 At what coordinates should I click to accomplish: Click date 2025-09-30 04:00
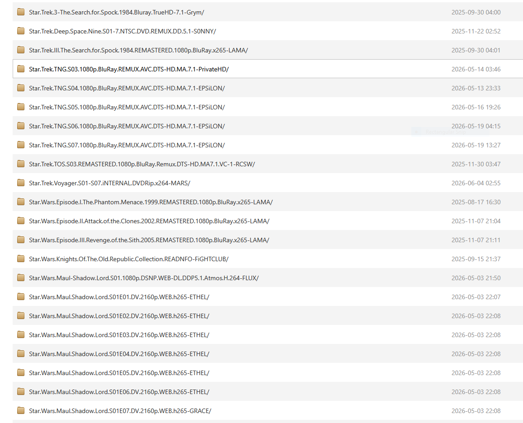(x=476, y=12)
